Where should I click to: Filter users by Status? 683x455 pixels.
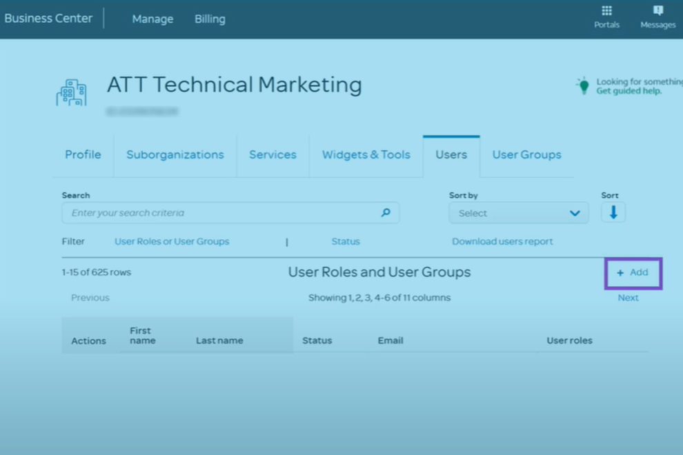tap(346, 241)
